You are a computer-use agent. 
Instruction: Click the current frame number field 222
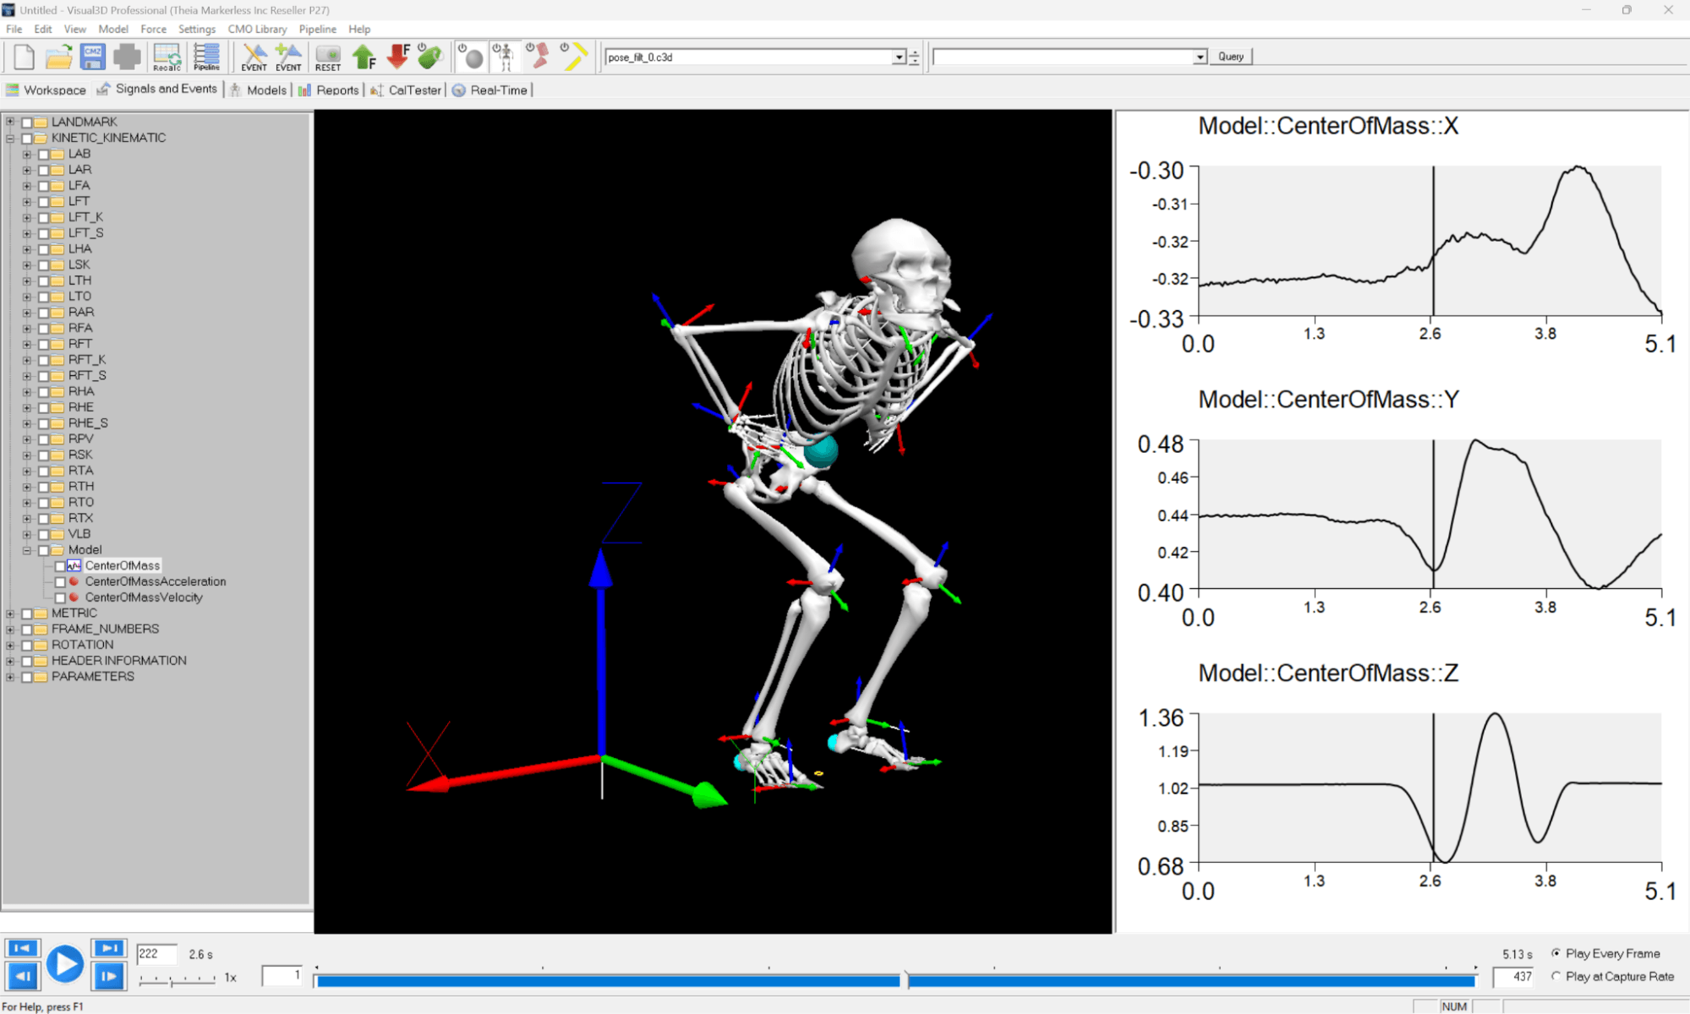[x=156, y=954]
